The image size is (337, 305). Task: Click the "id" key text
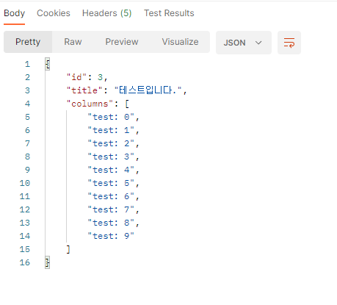tap(76, 77)
